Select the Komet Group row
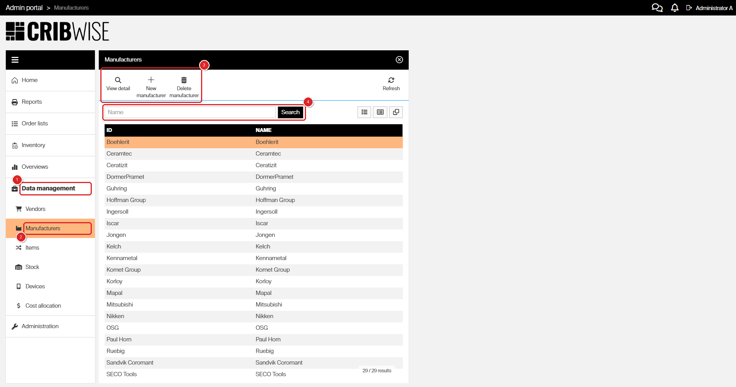This screenshot has height=387, width=736. coord(254,270)
